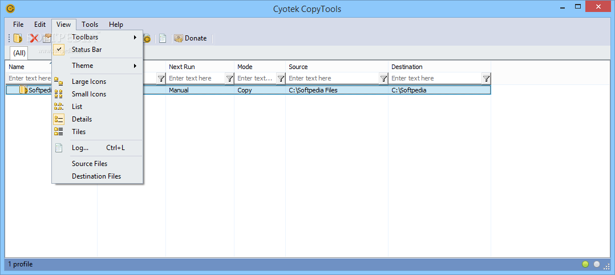Focus the Mode filter text field

point(256,79)
